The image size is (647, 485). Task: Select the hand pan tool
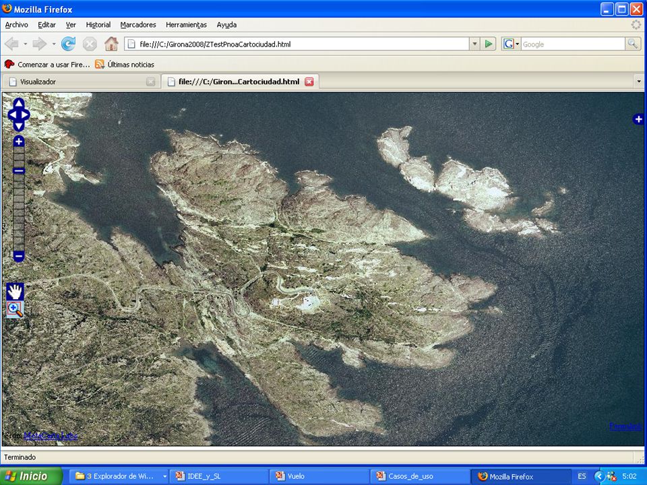[16, 291]
